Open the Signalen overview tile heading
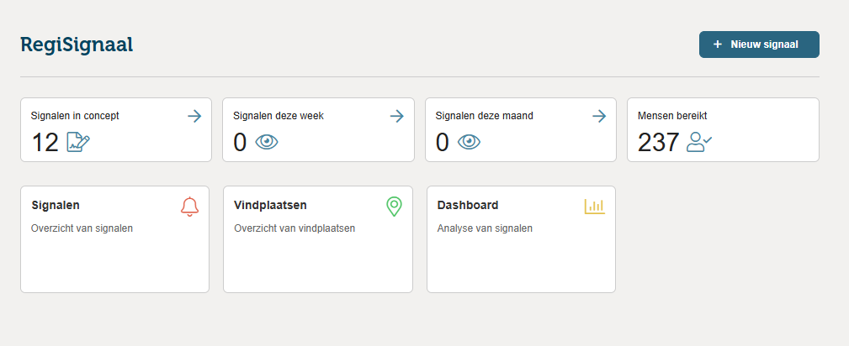Image resolution: width=849 pixels, height=346 pixels. click(x=56, y=205)
